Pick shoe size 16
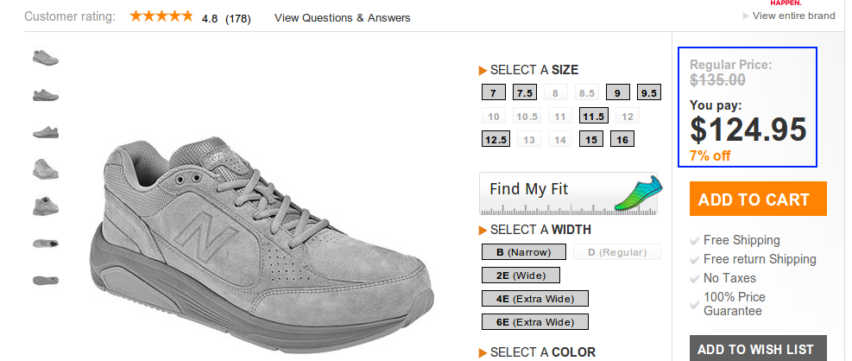 coord(622,139)
